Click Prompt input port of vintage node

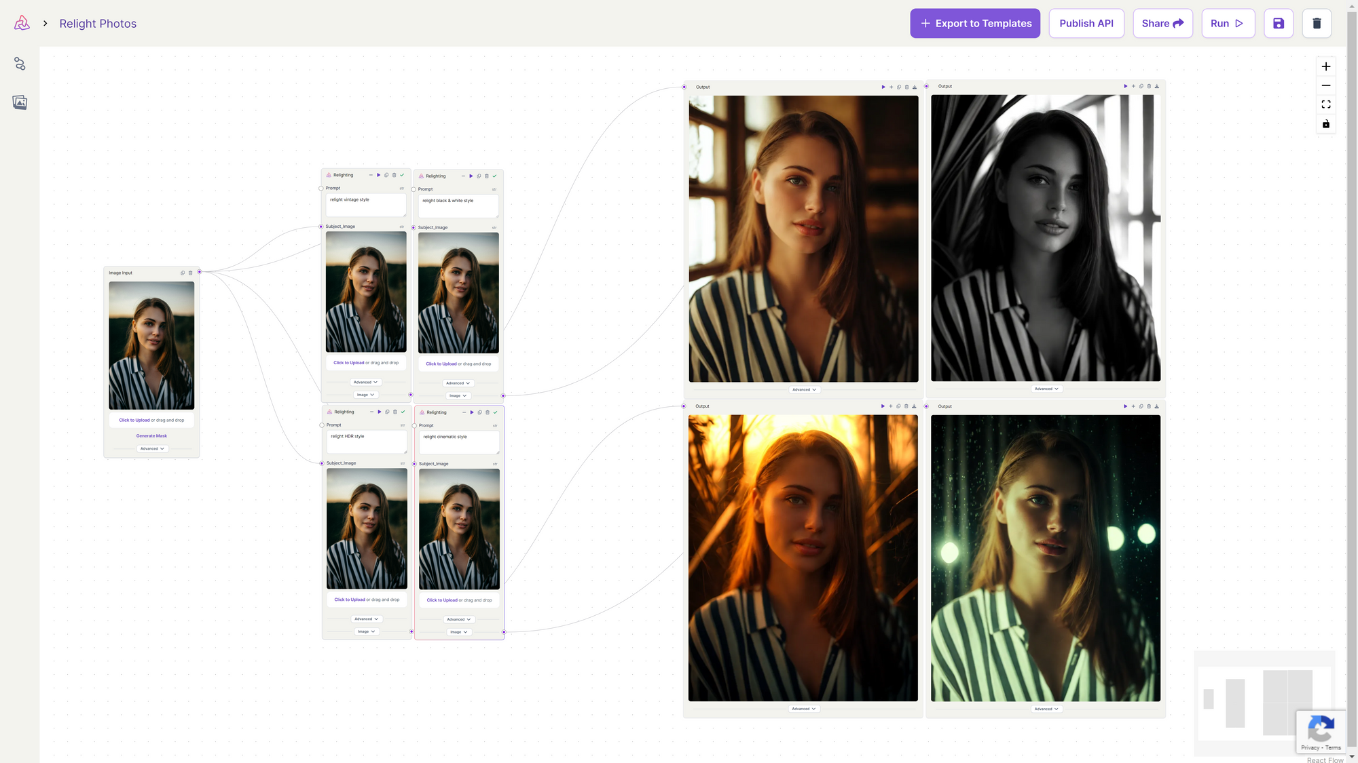pos(321,189)
